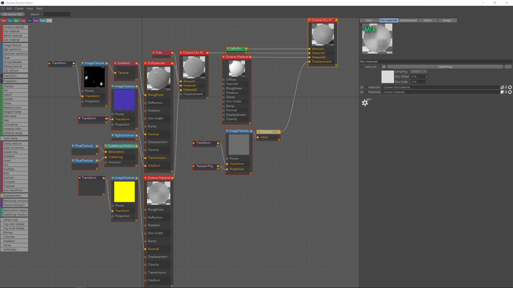Expand the Material1 disclosure triangle
The height and width of the screenshot is (288, 513).
366,87
